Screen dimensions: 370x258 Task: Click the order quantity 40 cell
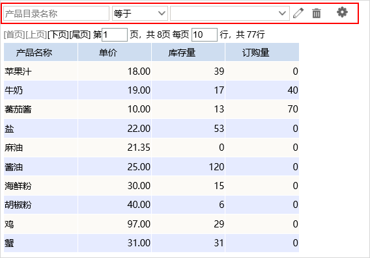click(x=262, y=90)
